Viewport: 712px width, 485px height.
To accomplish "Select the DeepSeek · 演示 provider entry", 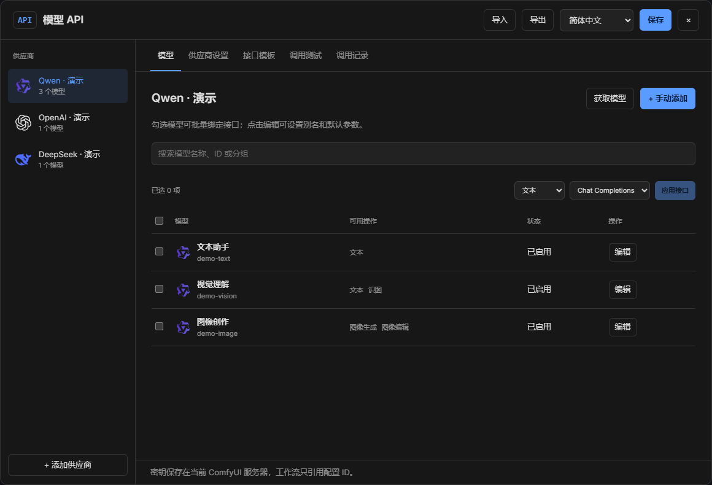I will (68, 160).
